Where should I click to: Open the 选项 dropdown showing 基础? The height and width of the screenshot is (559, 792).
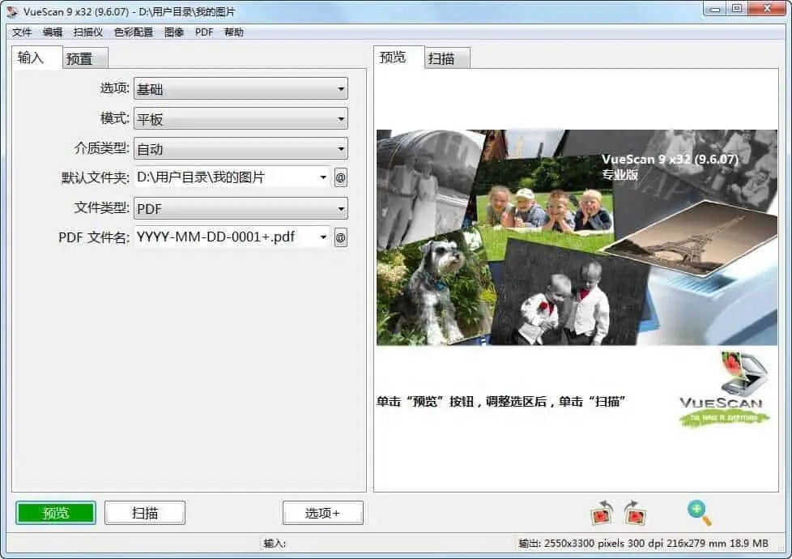point(240,89)
